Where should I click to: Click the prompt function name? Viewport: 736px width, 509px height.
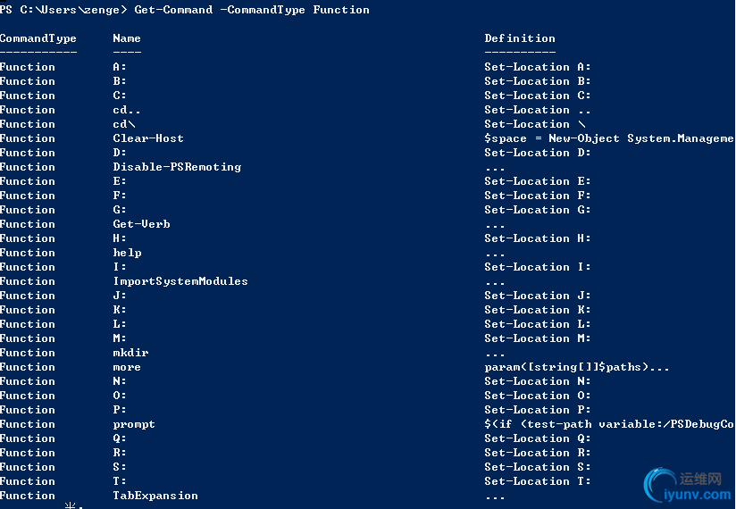[134, 424]
